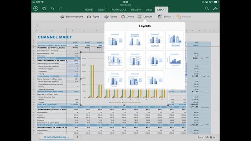Switch to the INSERT tab
This screenshot has width=251, height=141.
102,10
